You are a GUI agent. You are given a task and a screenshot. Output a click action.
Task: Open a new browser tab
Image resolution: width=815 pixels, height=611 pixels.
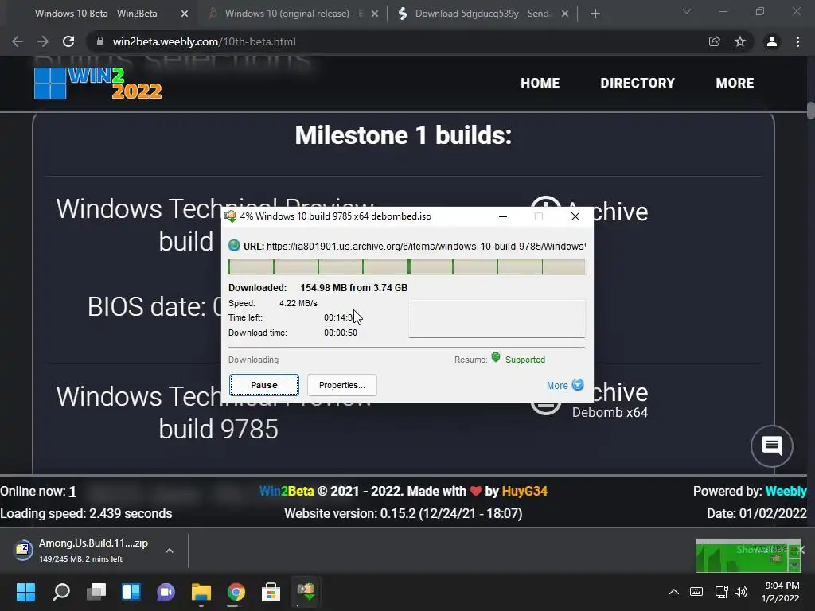595,14
